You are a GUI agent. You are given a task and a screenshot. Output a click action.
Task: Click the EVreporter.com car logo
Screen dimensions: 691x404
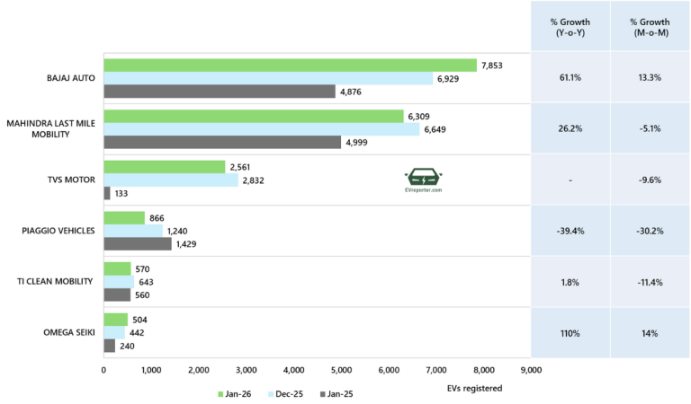(x=424, y=180)
